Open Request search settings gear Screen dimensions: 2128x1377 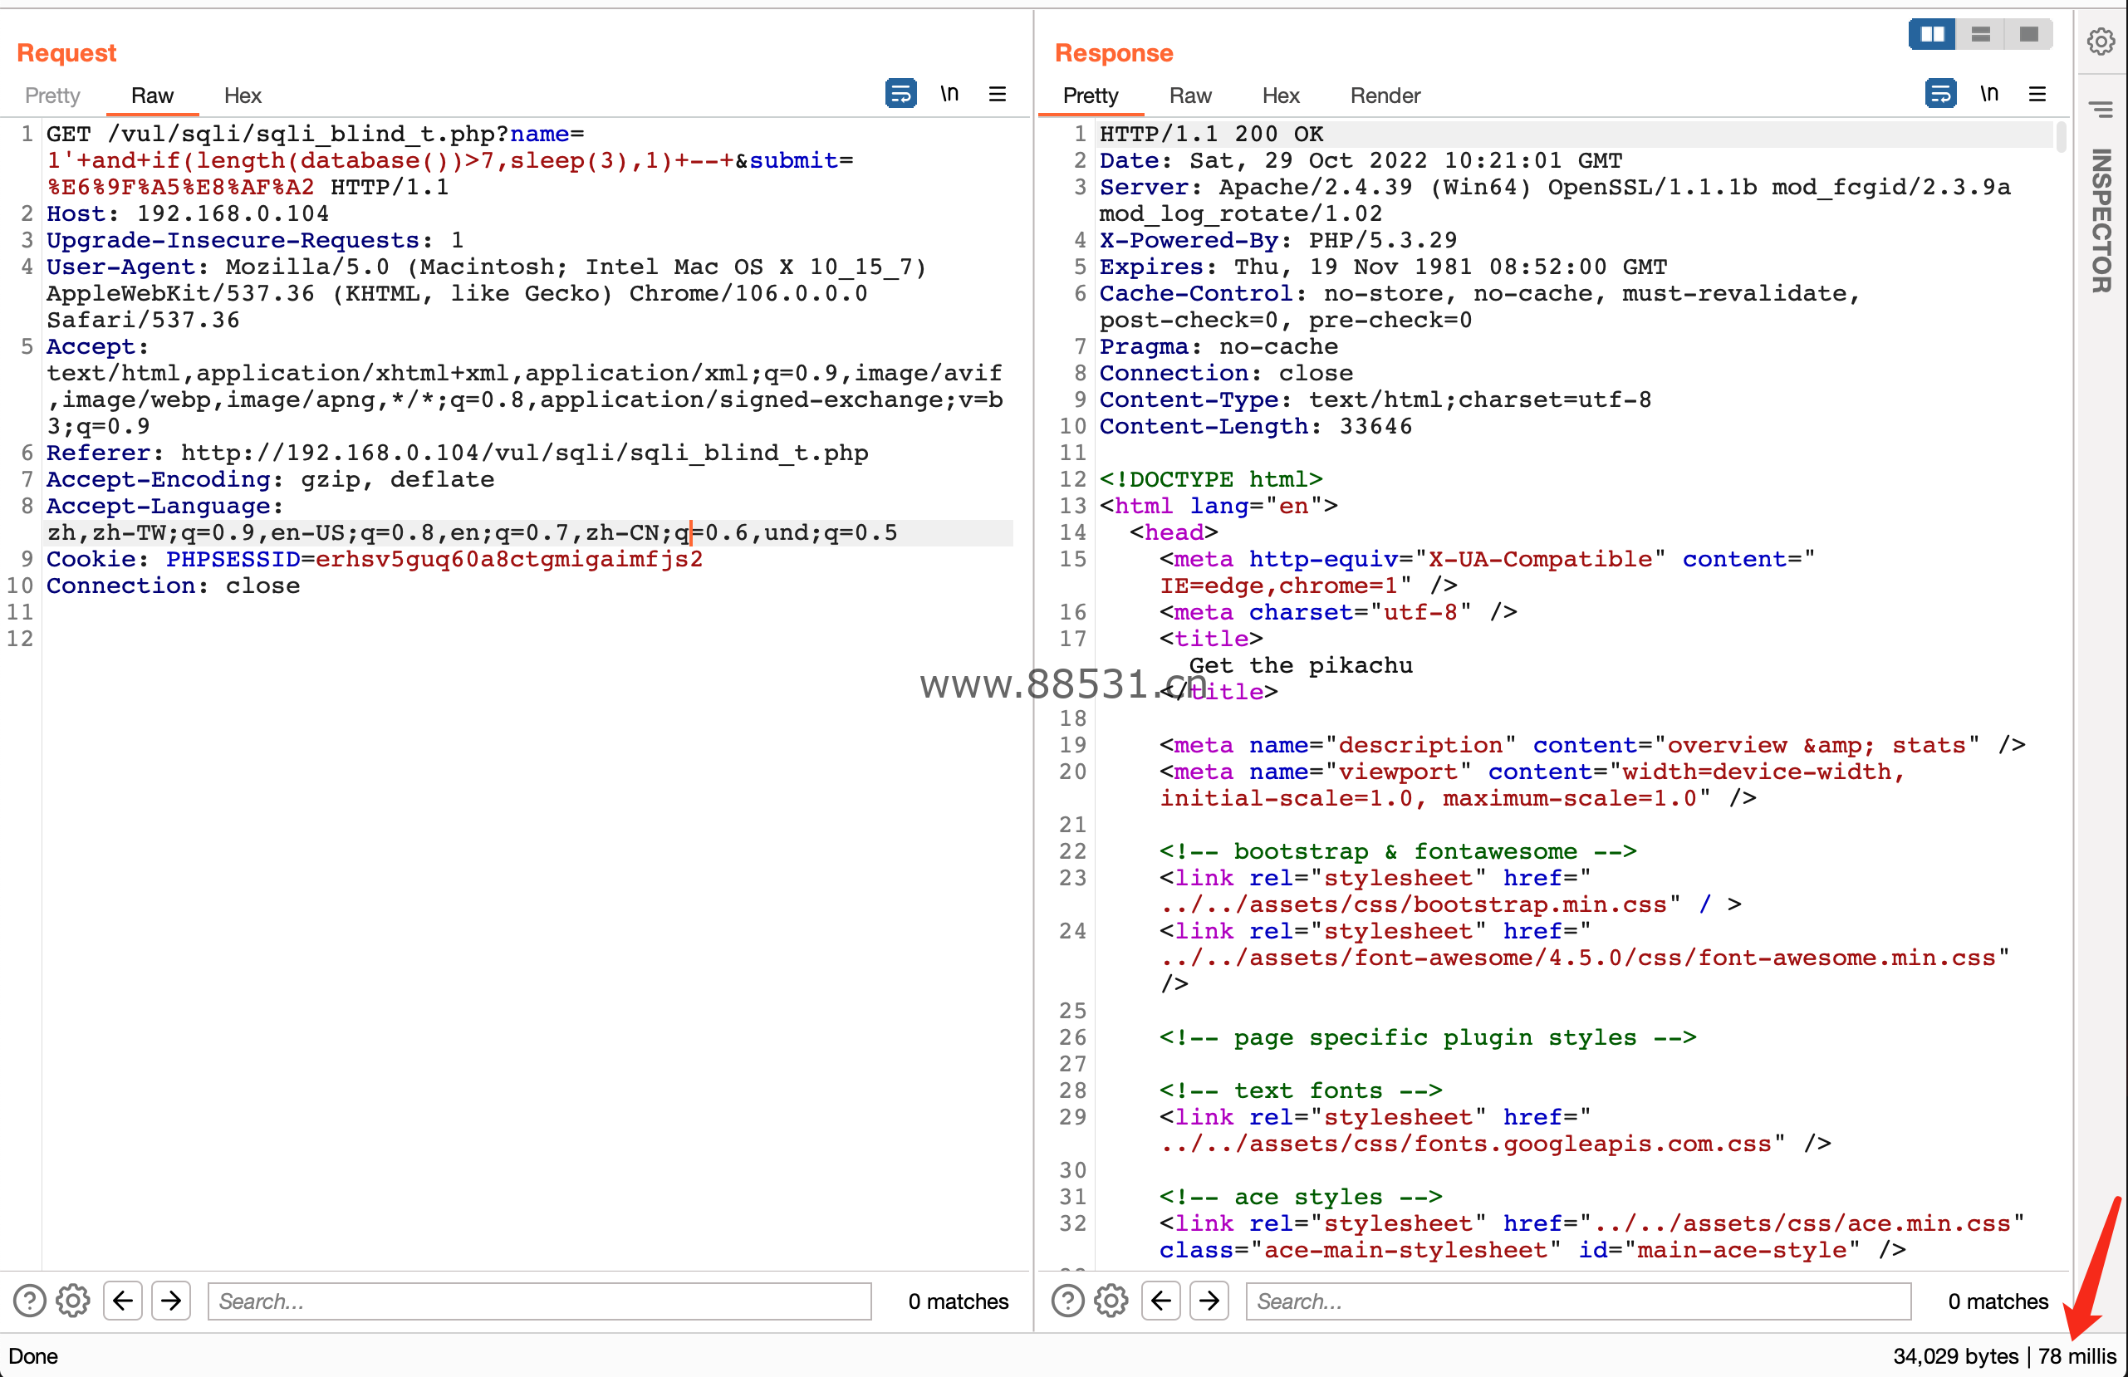click(x=73, y=1301)
